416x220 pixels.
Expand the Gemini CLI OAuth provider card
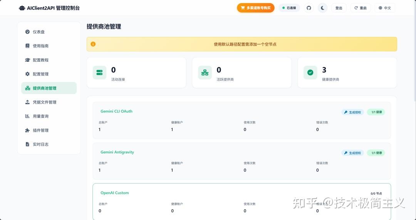point(116,111)
